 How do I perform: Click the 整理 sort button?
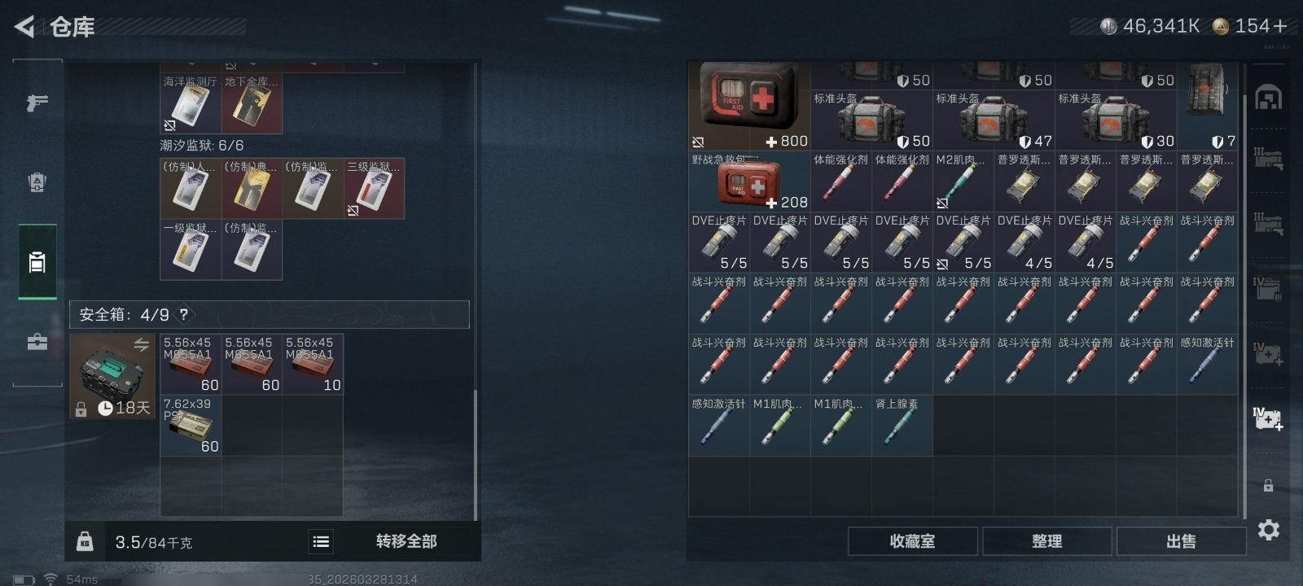pyautogui.click(x=1047, y=541)
